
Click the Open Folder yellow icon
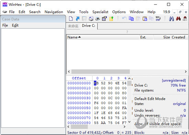click(111, 19)
